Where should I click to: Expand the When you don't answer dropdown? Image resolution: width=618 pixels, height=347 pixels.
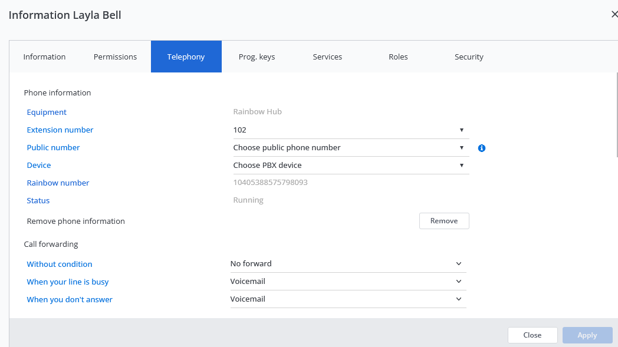pos(348,299)
